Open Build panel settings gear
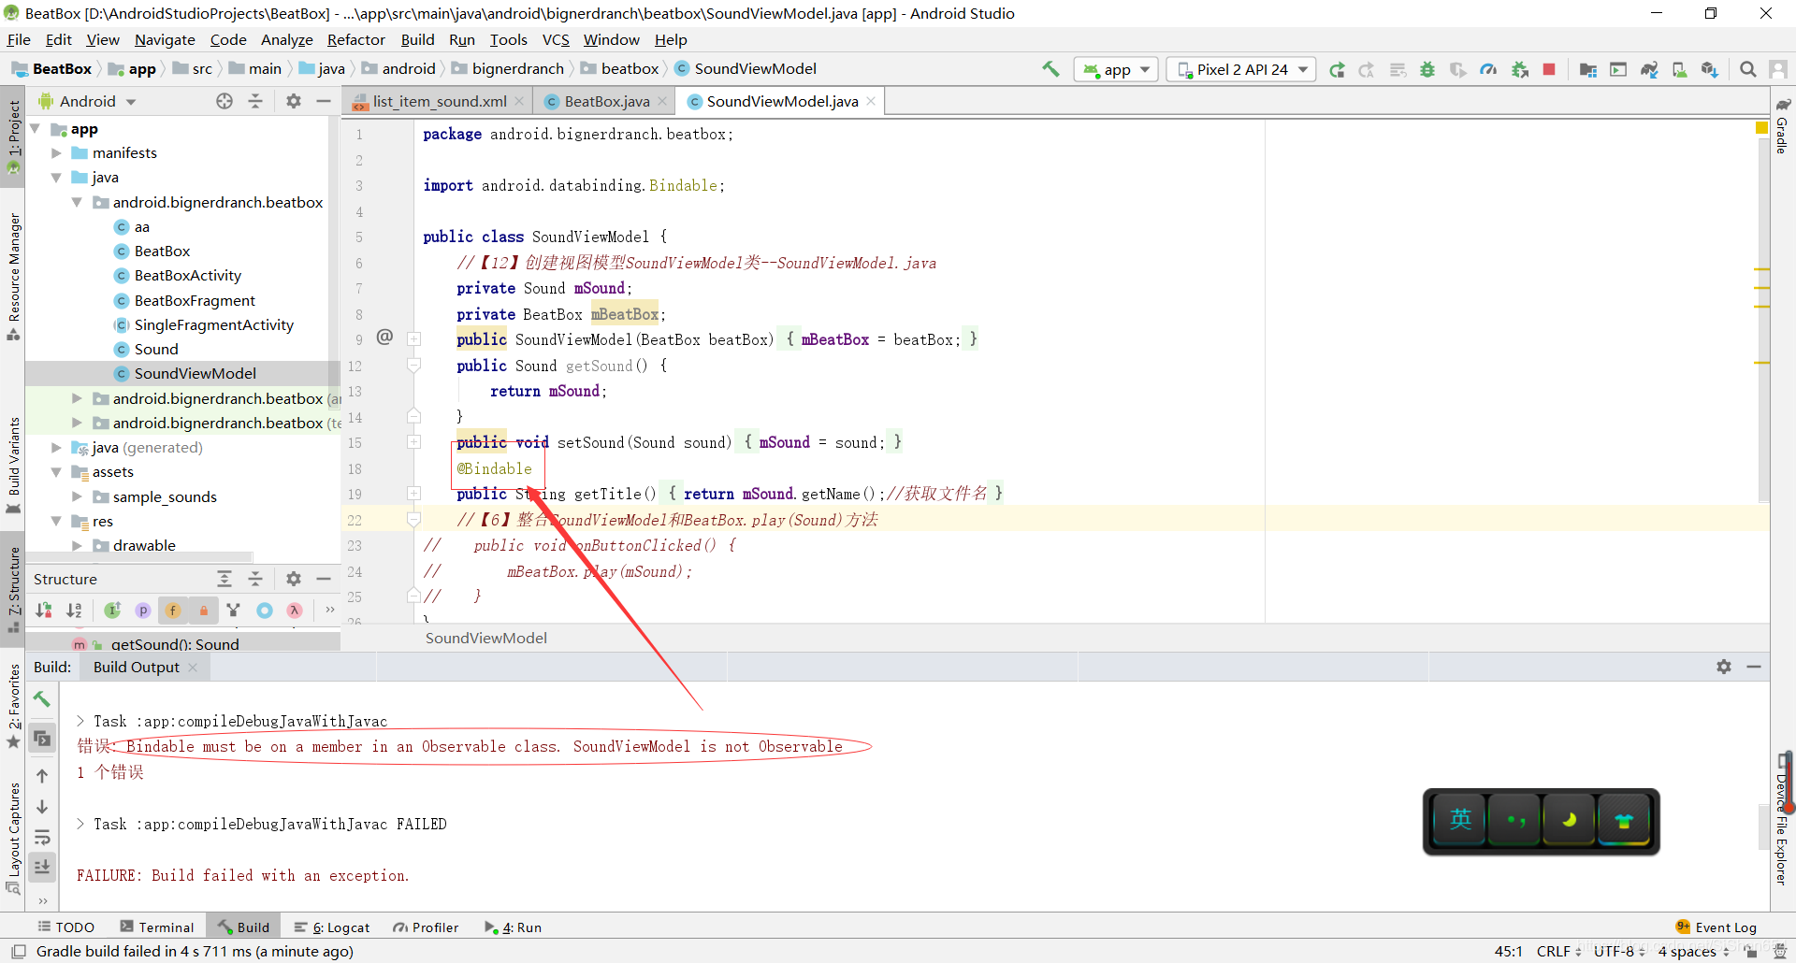 tap(1724, 667)
